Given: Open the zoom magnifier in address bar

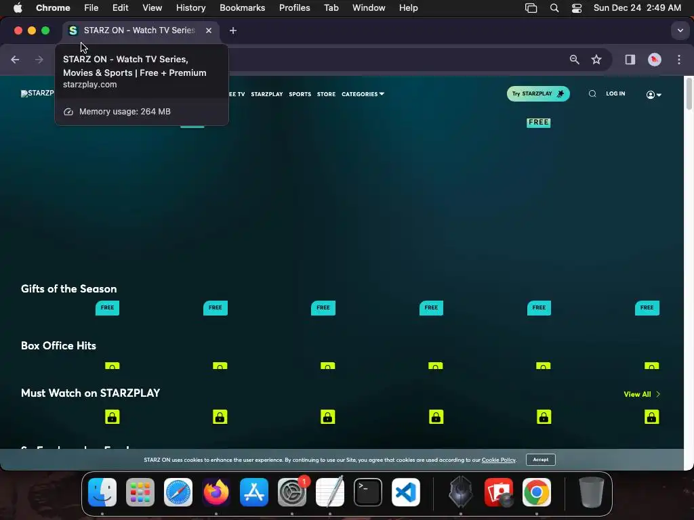Looking at the screenshot, I should (x=574, y=60).
